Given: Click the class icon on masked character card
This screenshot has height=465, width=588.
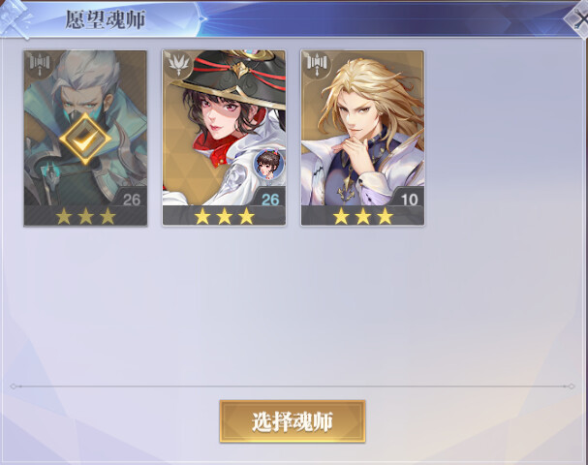Looking at the screenshot, I should pos(40,62).
